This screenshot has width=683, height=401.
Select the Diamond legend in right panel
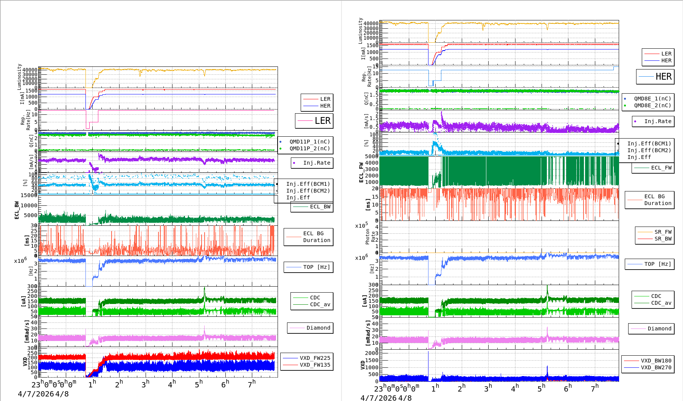tap(651, 329)
